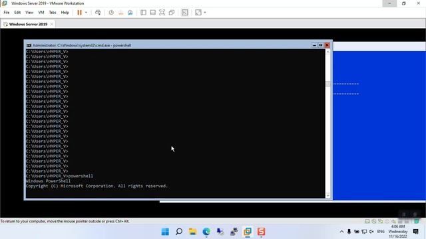This screenshot has height=239, width=426.
Task: Click the 'powershell' command line text
Action: 81,176
